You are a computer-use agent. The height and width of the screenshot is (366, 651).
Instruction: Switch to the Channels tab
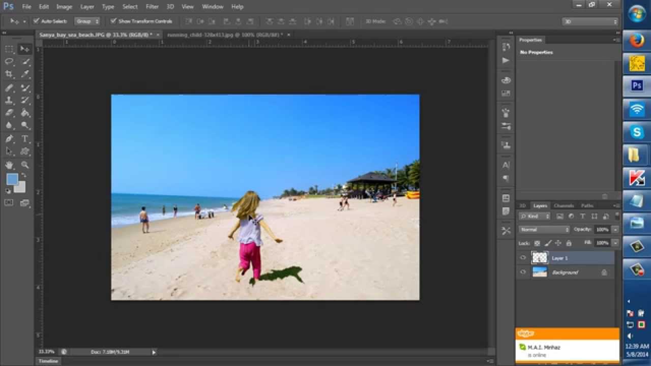[x=564, y=205]
